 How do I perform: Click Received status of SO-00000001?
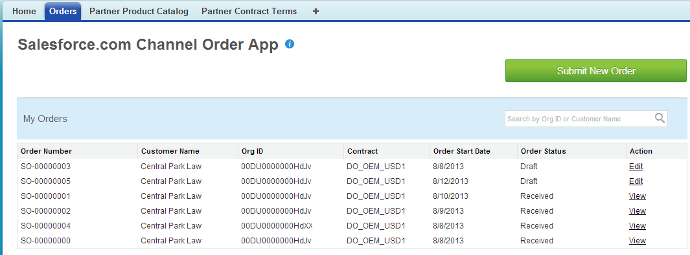pyautogui.click(x=536, y=196)
